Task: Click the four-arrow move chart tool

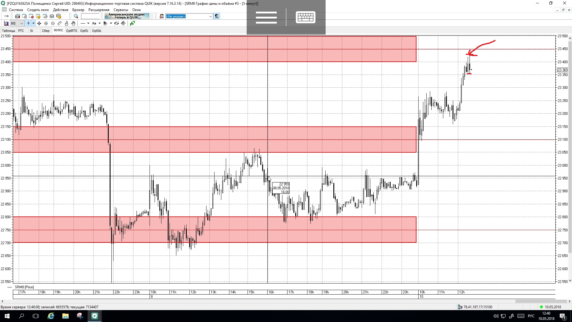Action: coord(39,23)
